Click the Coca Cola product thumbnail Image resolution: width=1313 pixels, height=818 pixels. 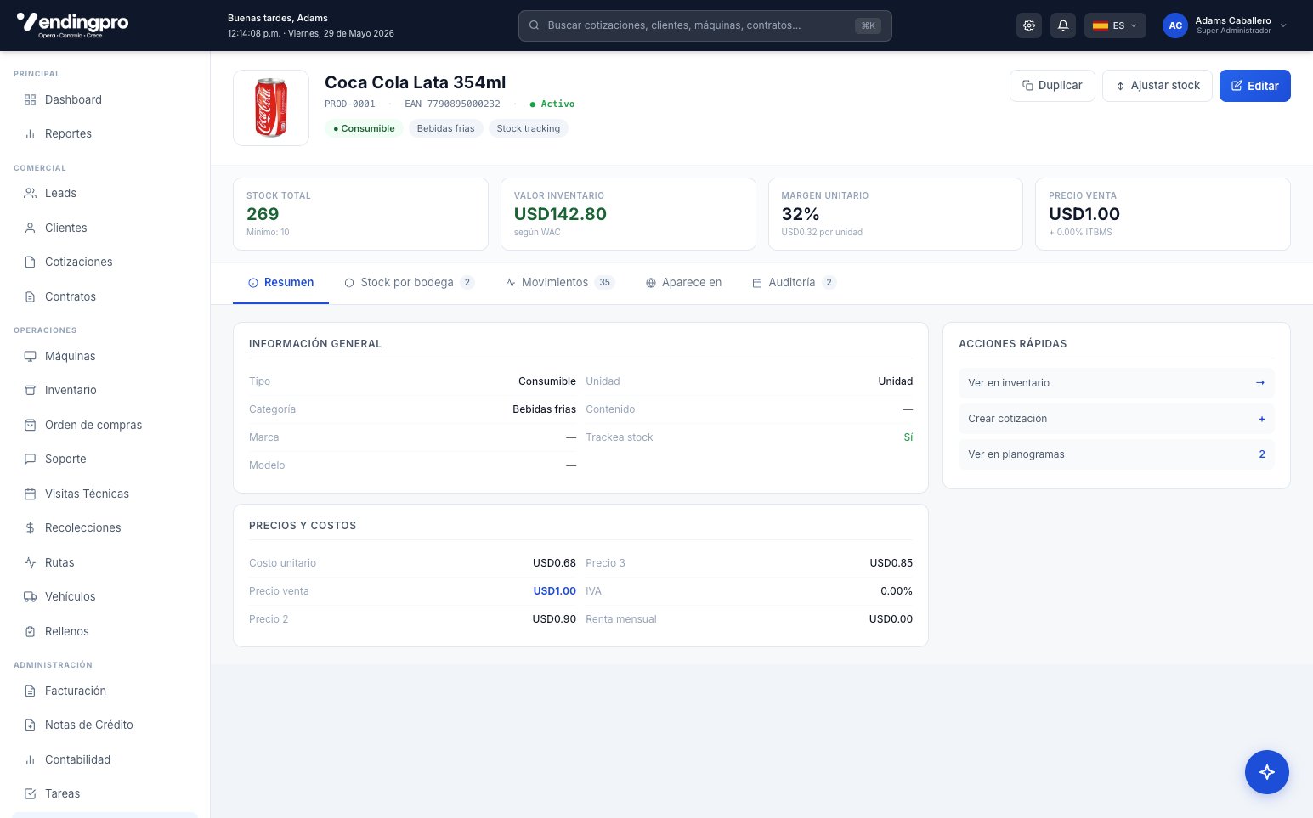click(271, 108)
